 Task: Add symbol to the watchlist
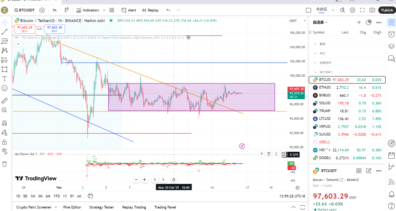(x=359, y=22)
